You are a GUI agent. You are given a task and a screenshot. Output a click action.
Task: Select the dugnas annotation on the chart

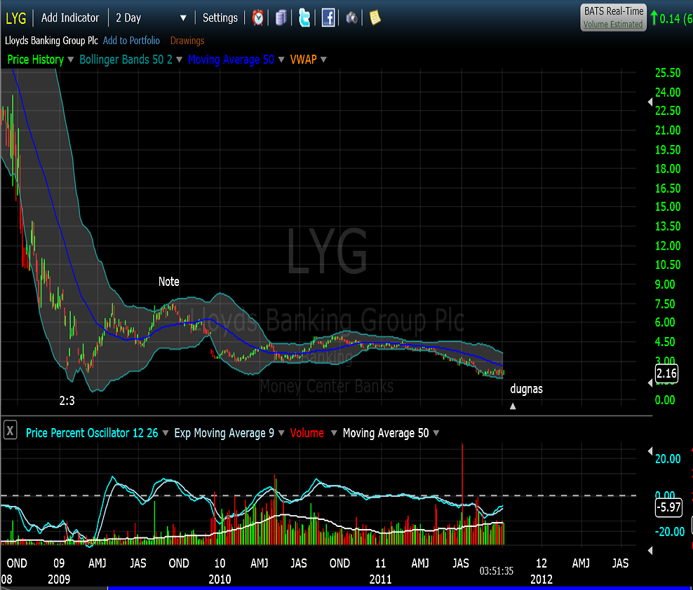(x=526, y=389)
